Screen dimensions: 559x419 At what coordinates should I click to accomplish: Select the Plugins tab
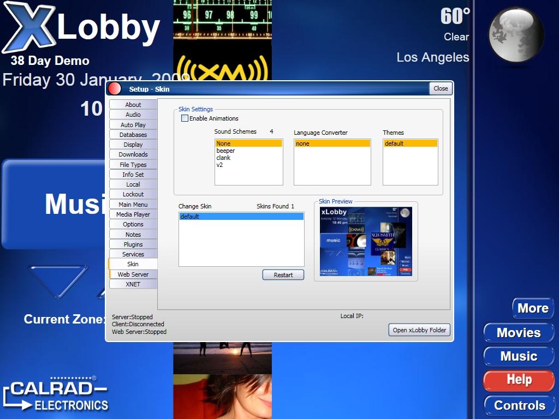133,244
